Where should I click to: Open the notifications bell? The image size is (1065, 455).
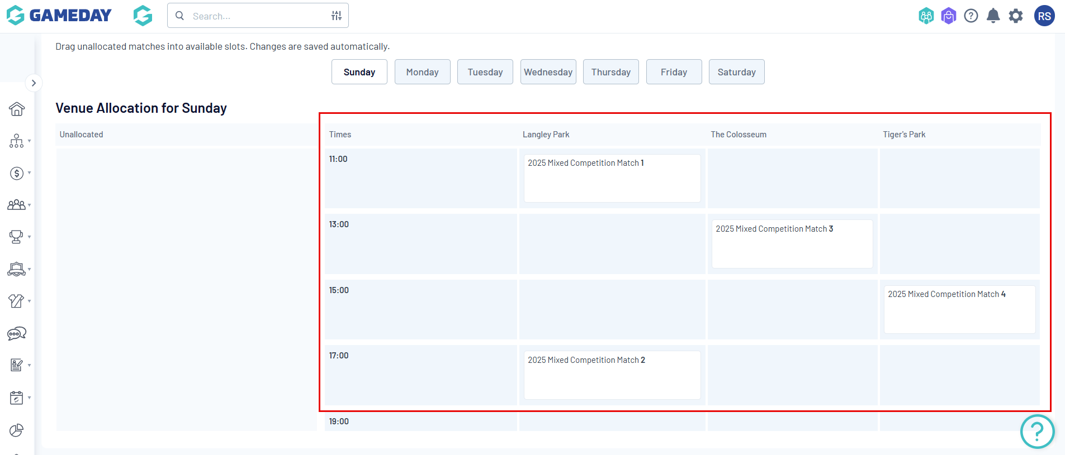coord(993,16)
